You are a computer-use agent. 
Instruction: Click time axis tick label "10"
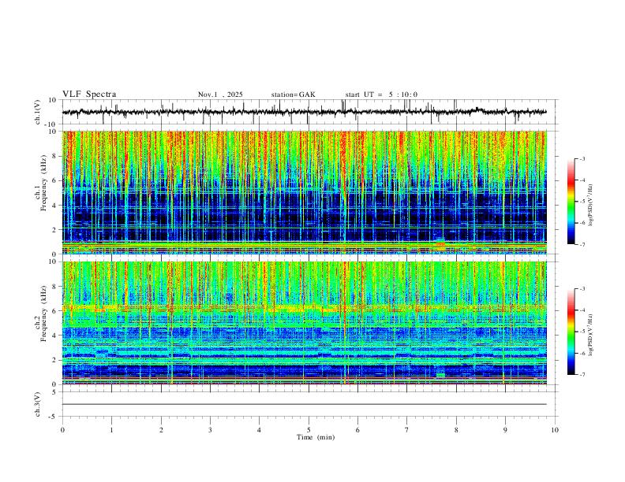[555, 430]
